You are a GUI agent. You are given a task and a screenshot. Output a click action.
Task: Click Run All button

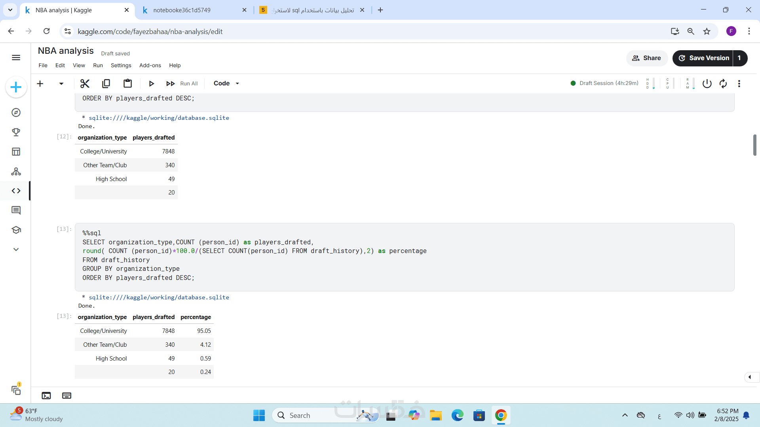point(182,83)
